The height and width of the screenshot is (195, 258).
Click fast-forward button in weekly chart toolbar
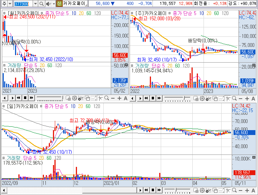(159, 98)
